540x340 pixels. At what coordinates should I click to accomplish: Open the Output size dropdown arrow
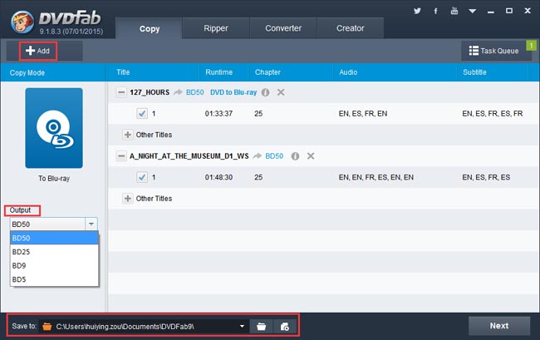tap(91, 224)
